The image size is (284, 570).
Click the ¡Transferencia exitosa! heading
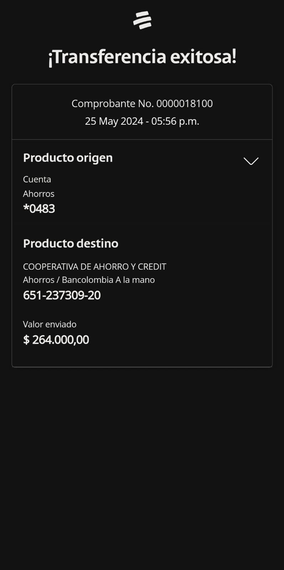coord(142,57)
